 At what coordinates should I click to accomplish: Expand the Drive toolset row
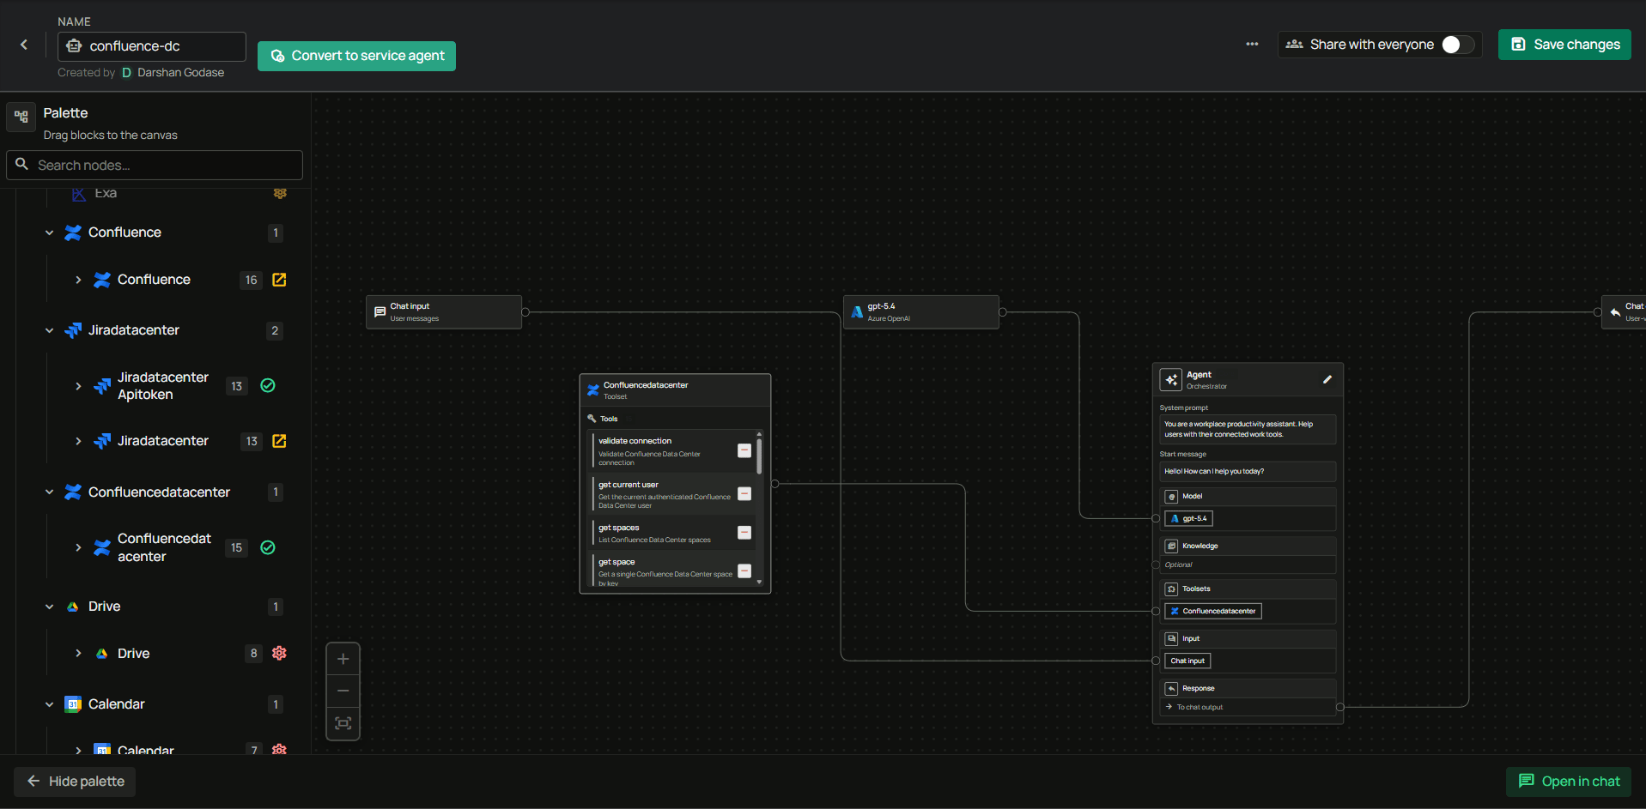click(x=78, y=654)
